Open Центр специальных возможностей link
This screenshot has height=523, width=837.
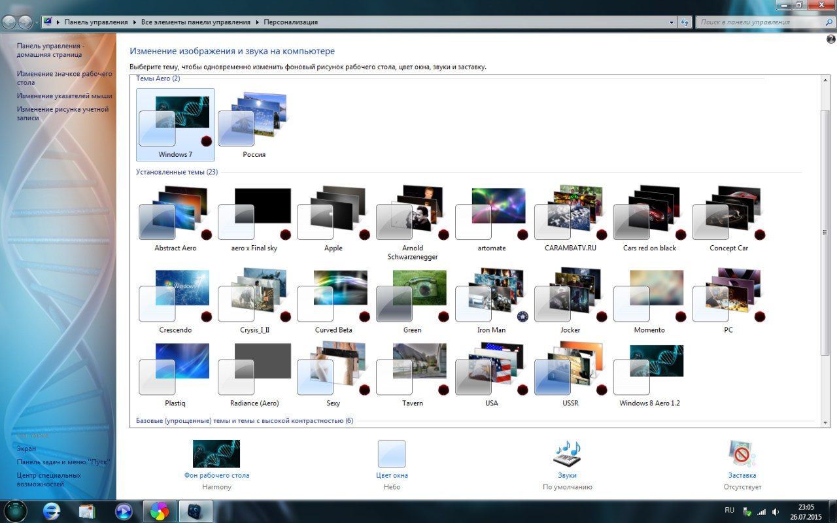coord(49,480)
